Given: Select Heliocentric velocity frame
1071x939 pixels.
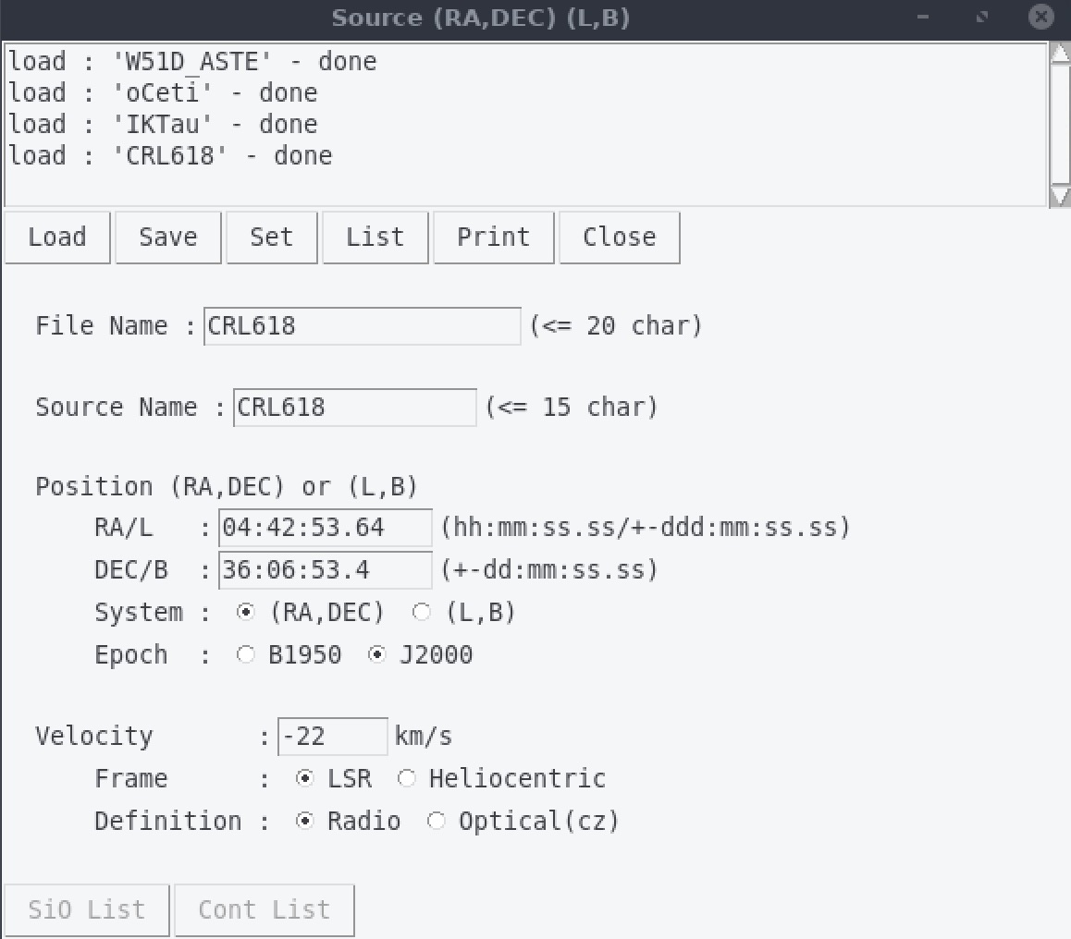Looking at the screenshot, I should tap(407, 779).
